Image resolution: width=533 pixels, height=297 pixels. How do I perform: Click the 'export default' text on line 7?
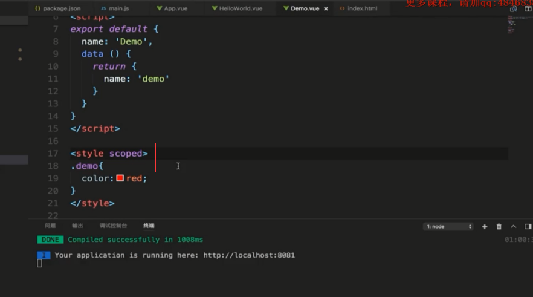click(109, 29)
